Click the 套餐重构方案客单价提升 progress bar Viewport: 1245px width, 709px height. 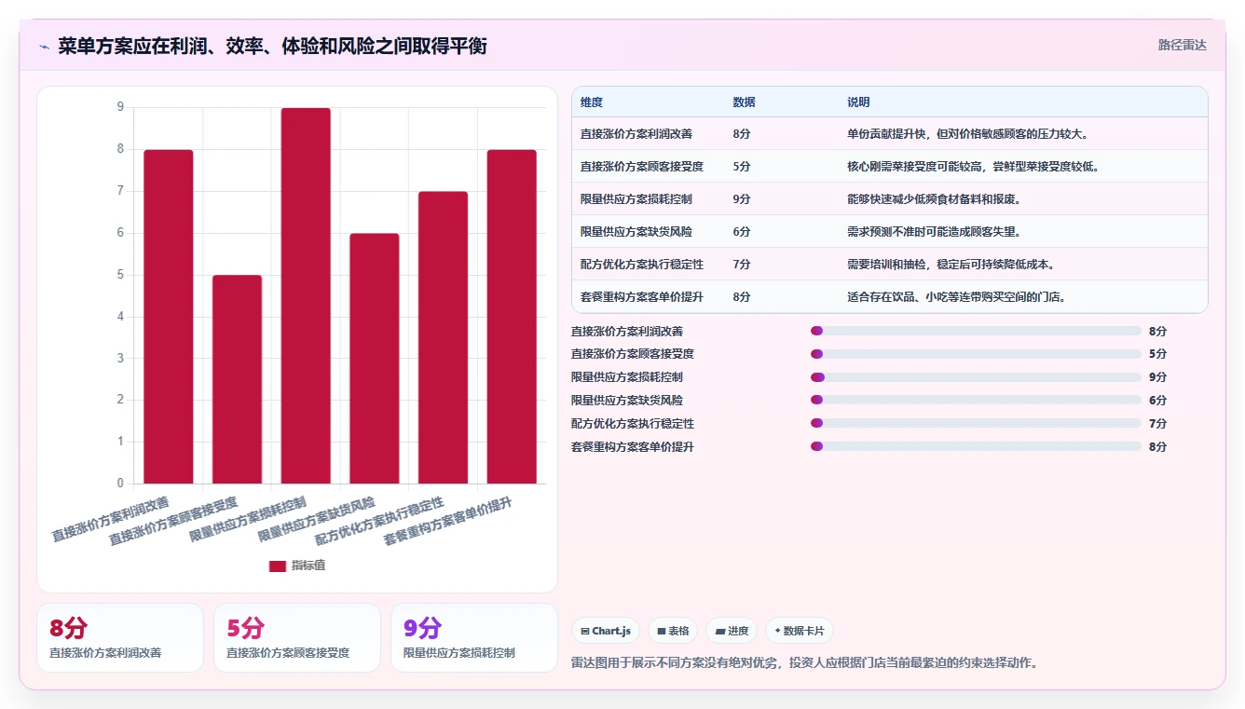point(976,446)
